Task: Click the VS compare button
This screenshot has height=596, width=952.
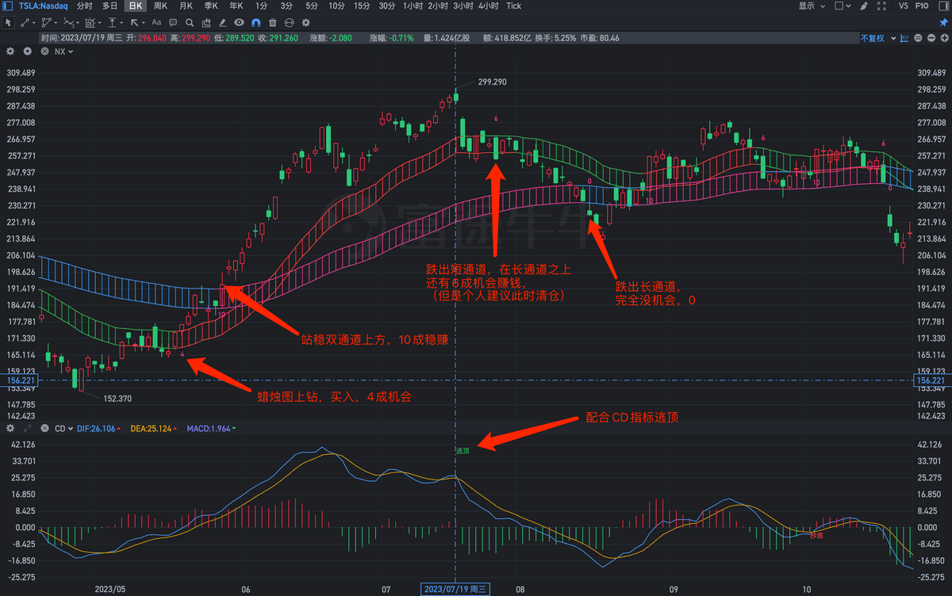Action: tap(903, 6)
